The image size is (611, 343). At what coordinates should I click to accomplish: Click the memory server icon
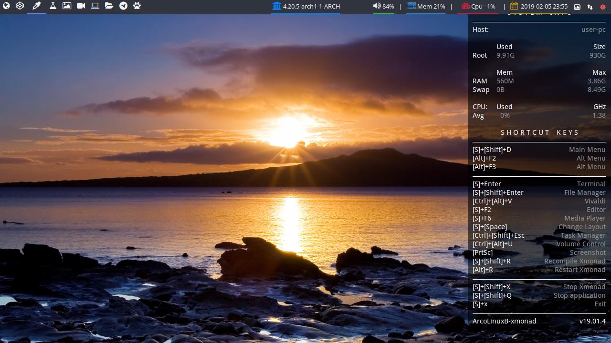coord(411,6)
